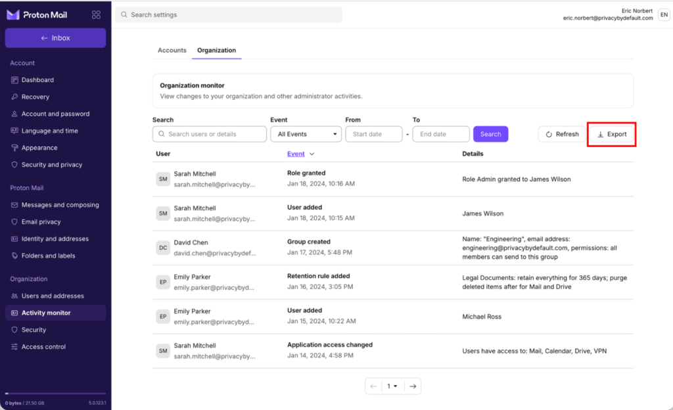Switch to the Accounts tab
This screenshot has height=410, width=673.
172,51
